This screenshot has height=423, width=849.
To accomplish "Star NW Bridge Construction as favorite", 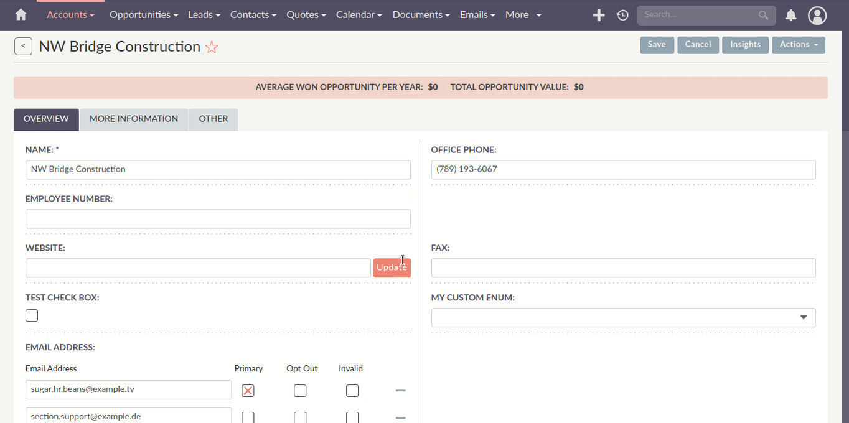I will [x=212, y=47].
